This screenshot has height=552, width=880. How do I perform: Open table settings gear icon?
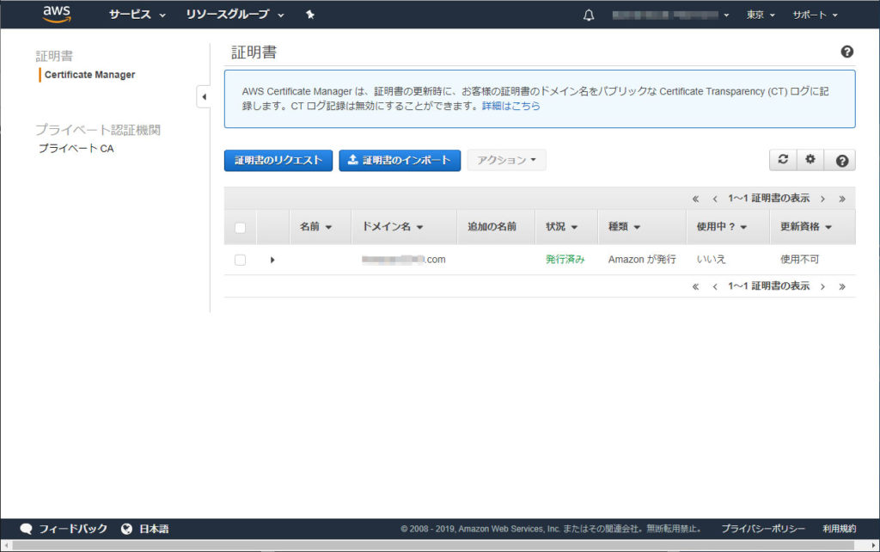(810, 160)
